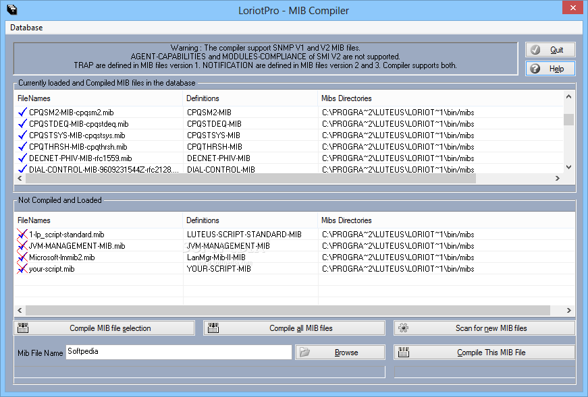588x397 pixels.
Task: Click the blue checkmark icon for CPQTHRSH-MIB-cpqthrsh.mib
Action: pyautogui.click(x=22, y=146)
